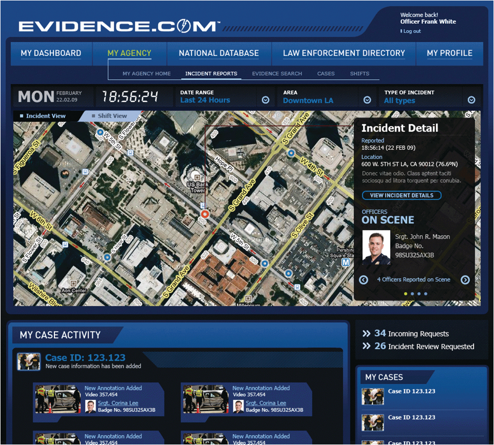Click the blue incident marker near W 4th St
This screenshot has height=445, width=494.
(x=292, y=153)
